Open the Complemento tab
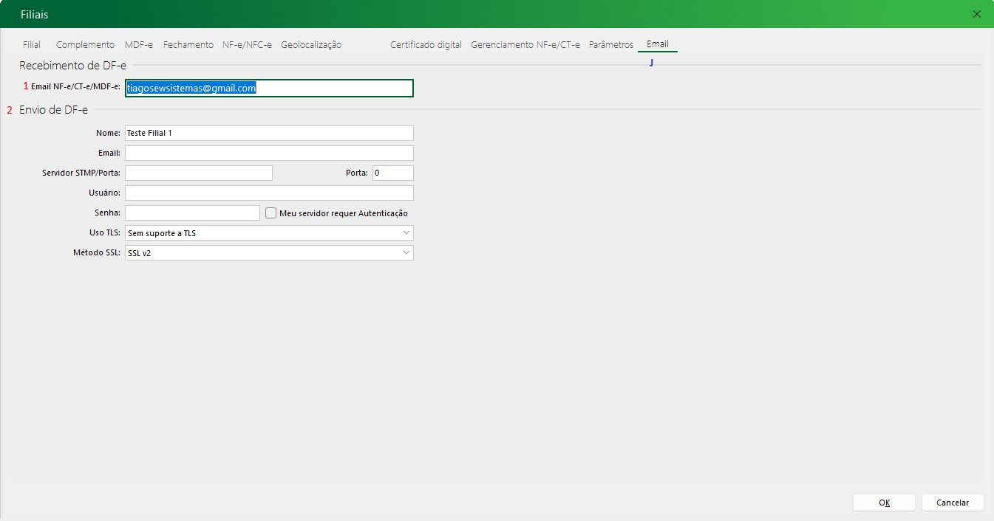 [x=85, y=45]
